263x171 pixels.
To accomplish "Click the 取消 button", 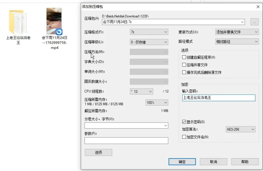I will [213, 162].
